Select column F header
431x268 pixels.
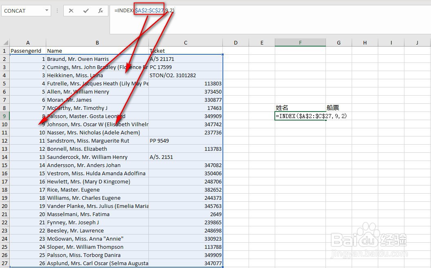coord(300,42)
